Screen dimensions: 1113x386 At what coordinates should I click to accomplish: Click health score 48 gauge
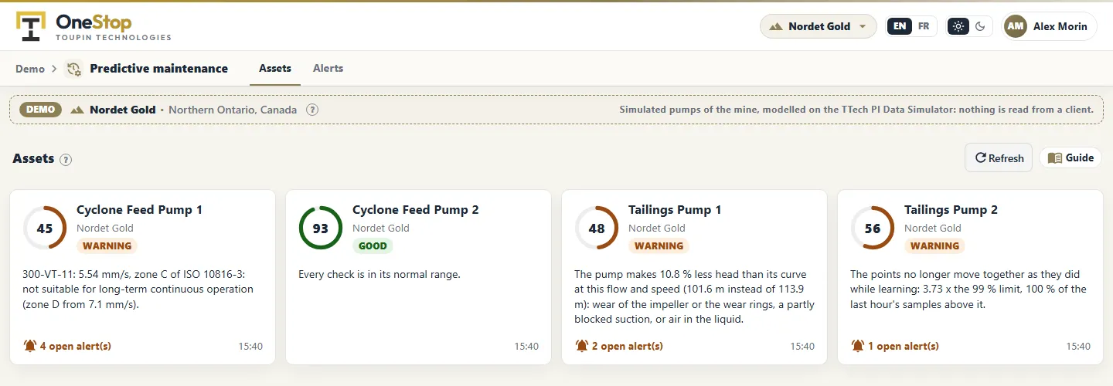(x=597, y=228)
